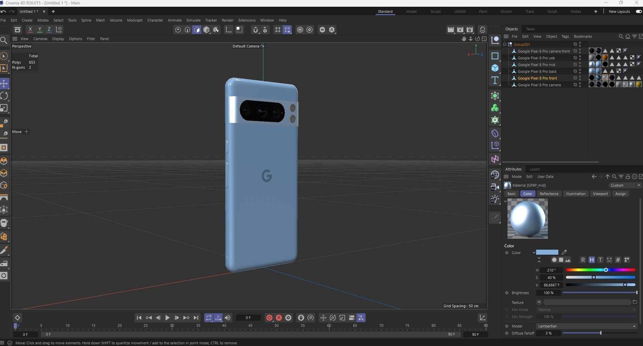Click the Brightness slider

(600, 293)
